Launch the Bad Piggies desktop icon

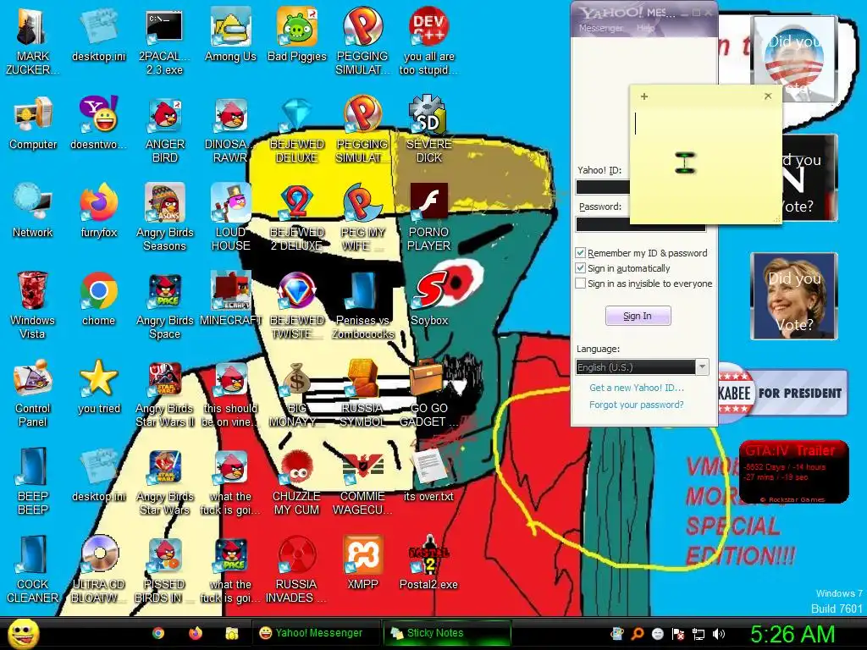coord(297,34)
